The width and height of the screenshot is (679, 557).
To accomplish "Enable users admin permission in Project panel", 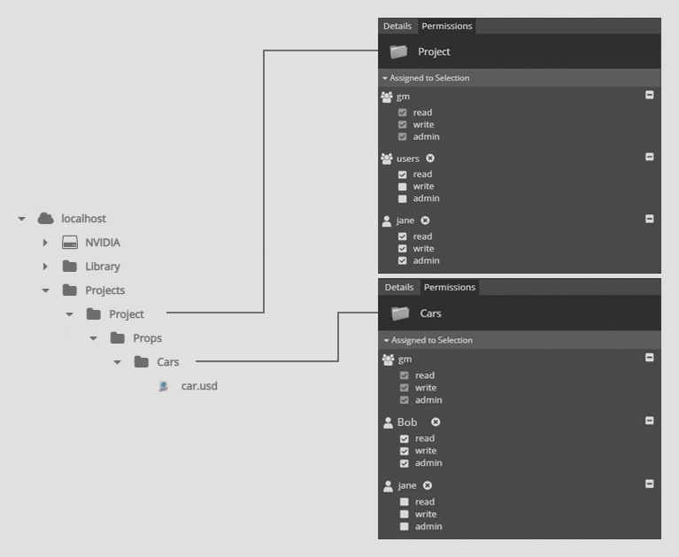I will 402,199.
